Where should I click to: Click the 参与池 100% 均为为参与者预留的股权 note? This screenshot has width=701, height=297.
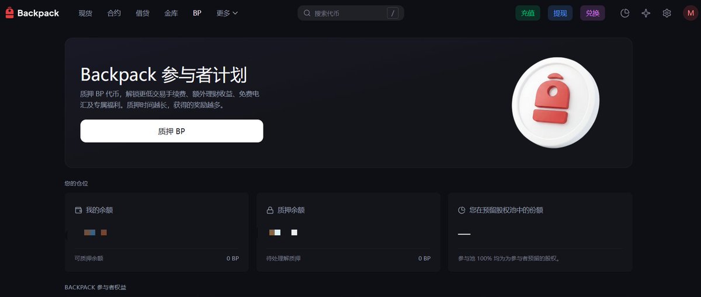[509, 258]
